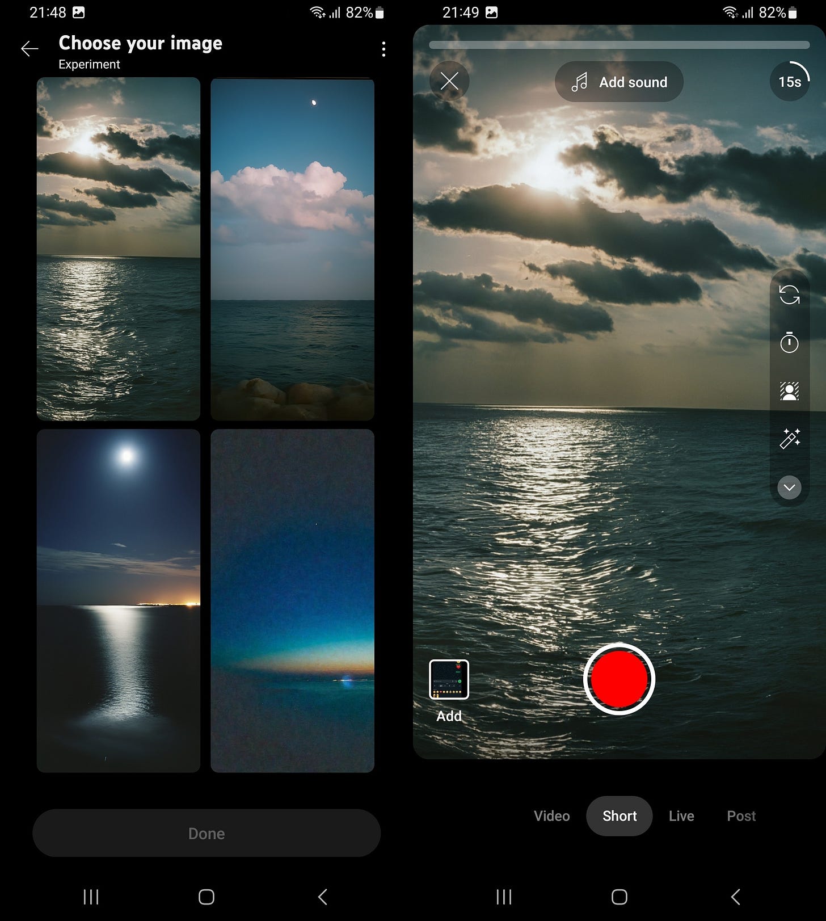
Task: Select the full moon reflection image
Action: [119, 600]
